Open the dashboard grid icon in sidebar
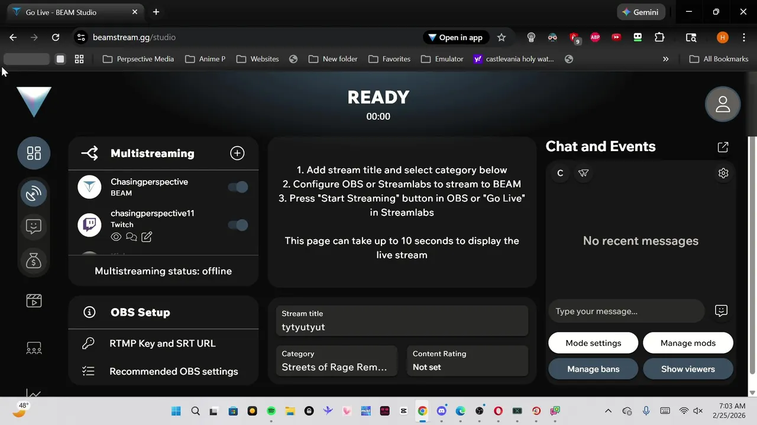The height and width of the screenshot is (425, 757). point(34,153)
